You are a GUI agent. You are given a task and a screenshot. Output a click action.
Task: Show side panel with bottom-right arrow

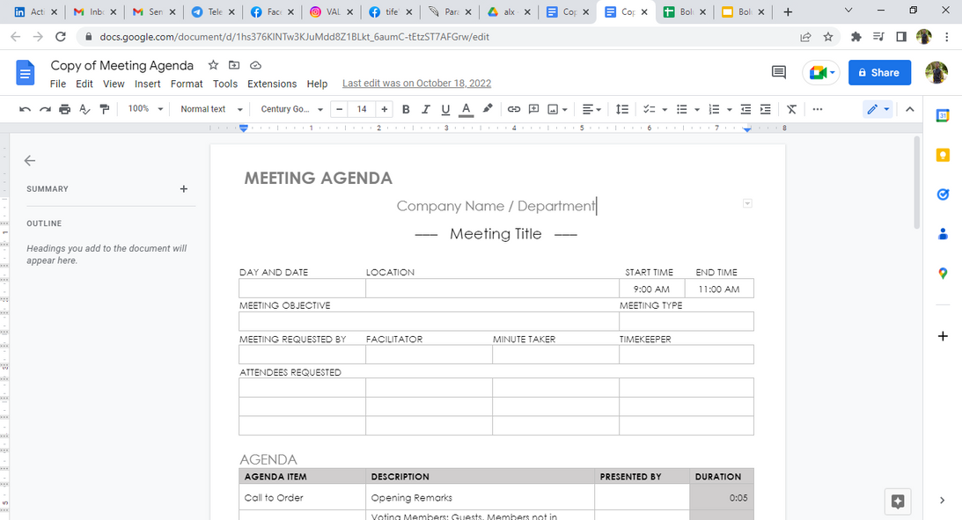click(943, 501)
